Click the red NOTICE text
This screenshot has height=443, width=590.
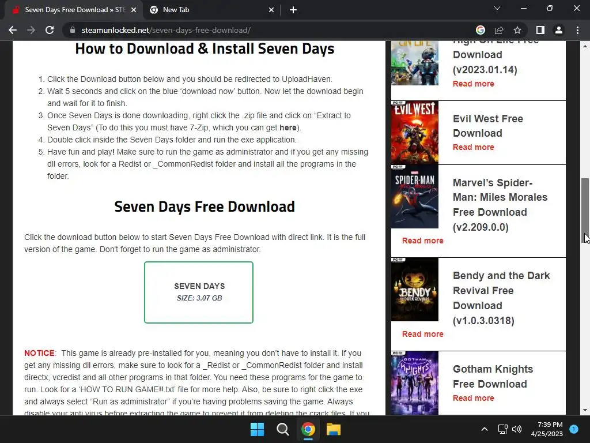tap(39, 354)
